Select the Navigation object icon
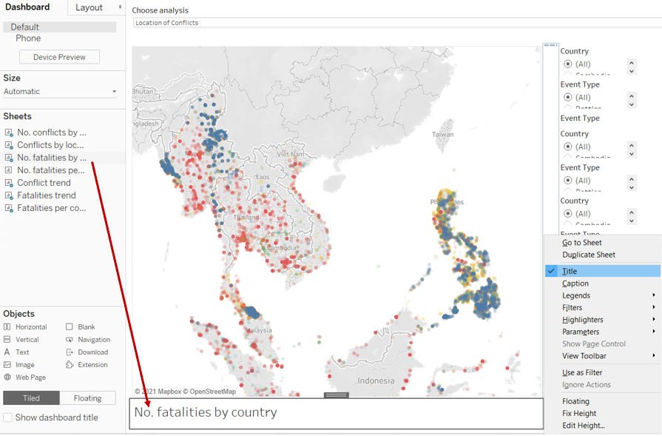662x436 pixels. click(x=70, y=340)
